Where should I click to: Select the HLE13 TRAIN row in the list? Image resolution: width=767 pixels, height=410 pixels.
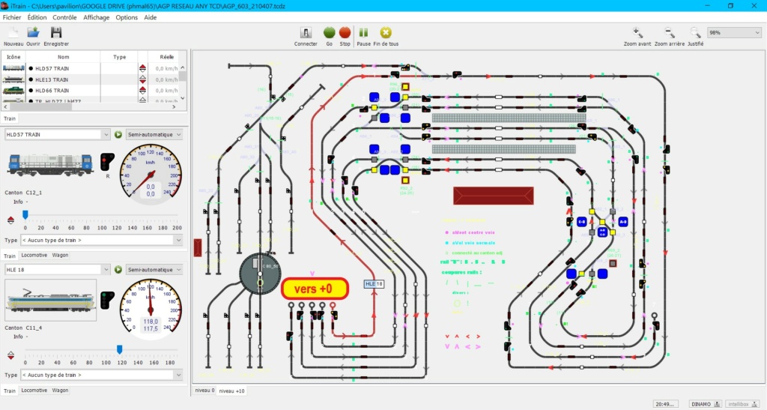click(91, 79)
